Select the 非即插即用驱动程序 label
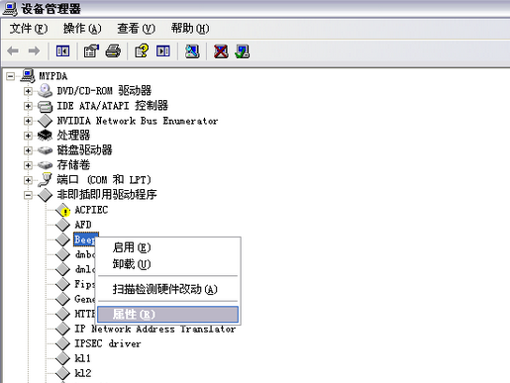 click(107, 195)
